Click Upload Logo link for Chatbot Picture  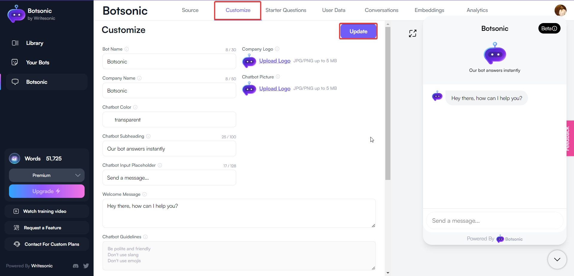point(275,89)
